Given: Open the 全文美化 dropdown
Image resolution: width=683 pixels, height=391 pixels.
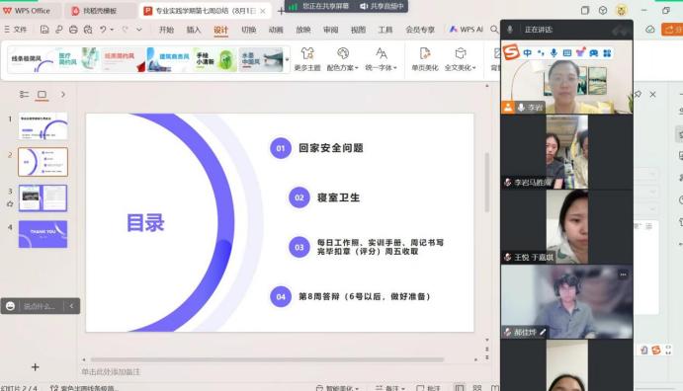Looking at the screenshot, I should tap(460, 59).
